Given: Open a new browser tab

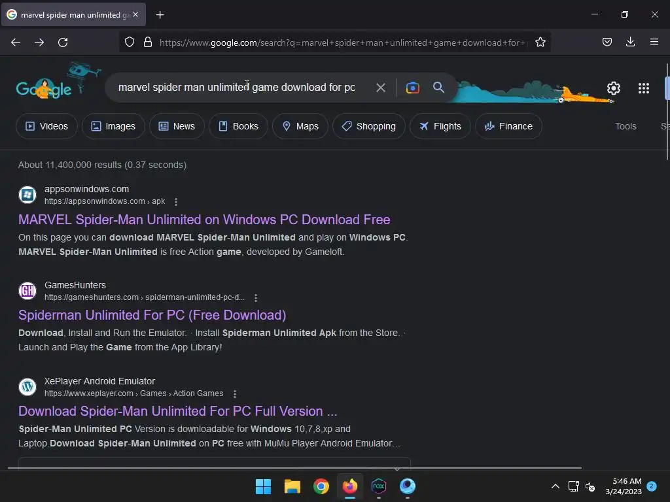Looking at the screenshot, I should [x=160, y=15].
